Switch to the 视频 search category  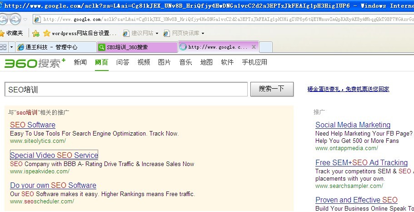(144, 62)
